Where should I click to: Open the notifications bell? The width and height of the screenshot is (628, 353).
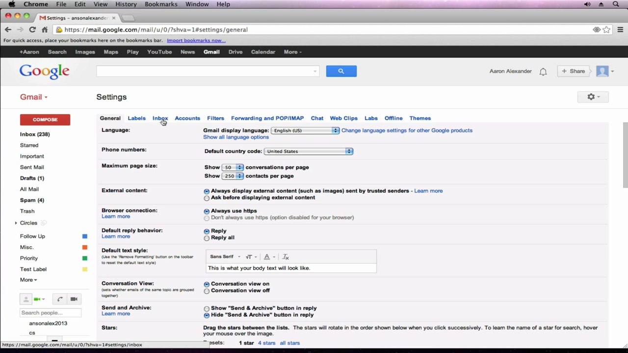pyautogui.click(x=543, y=72)
